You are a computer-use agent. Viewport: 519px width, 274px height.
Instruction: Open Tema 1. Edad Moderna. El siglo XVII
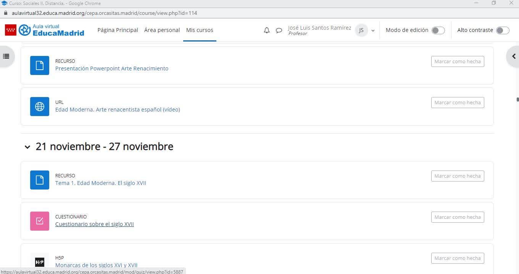(101, 183)
